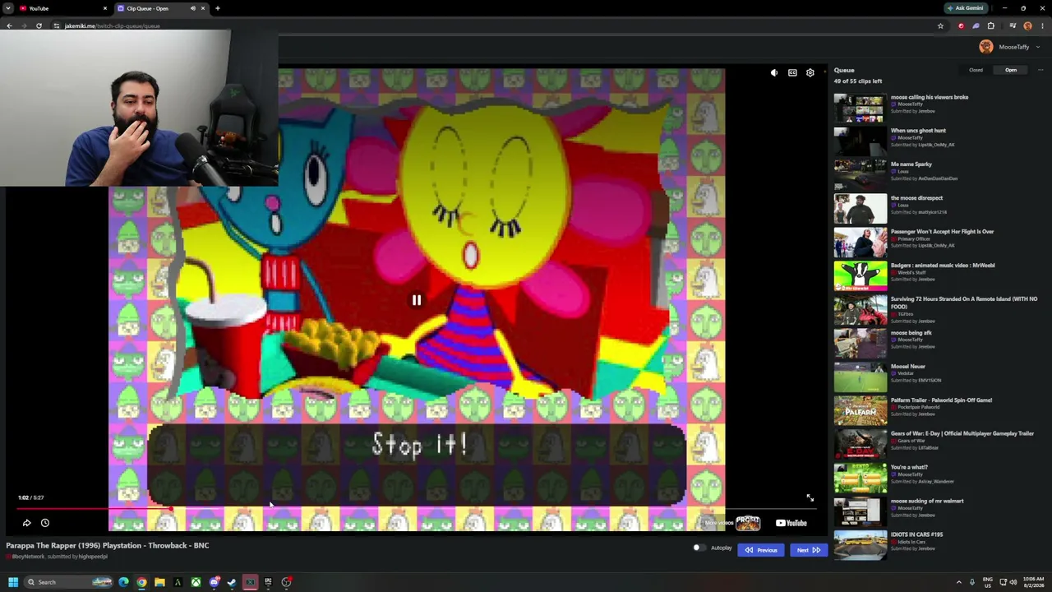Click the BboyNetwork channel name
The image size is (1052, 592).
tap(28, 557)
